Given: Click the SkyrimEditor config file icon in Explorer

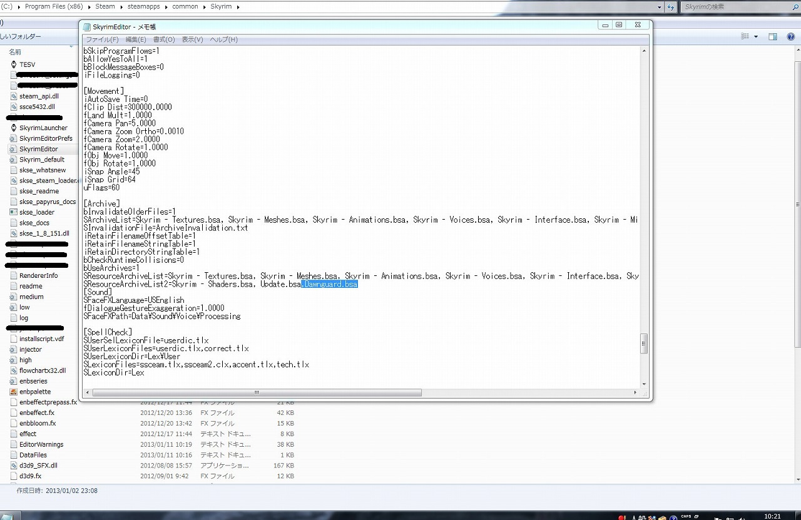Looking at the screenshot, I should click(14, 149).
